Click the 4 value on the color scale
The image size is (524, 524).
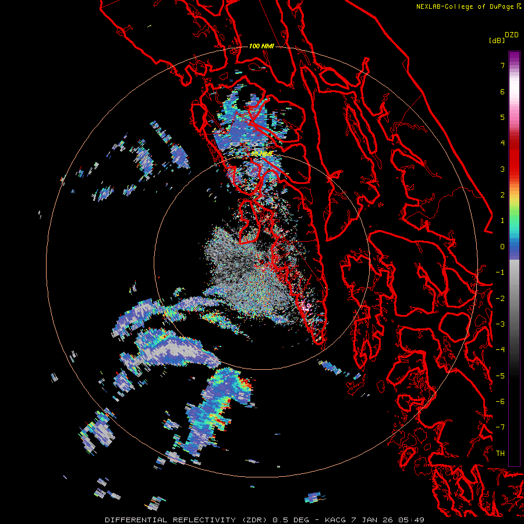point(502,143)
